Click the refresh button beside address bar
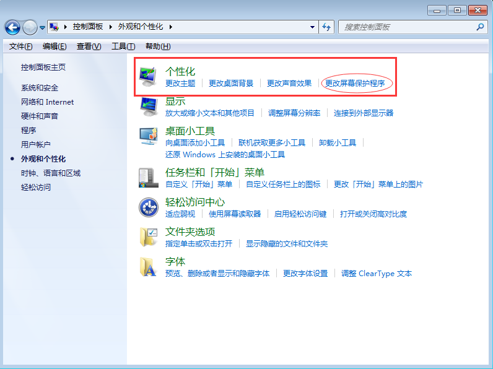 327,27
